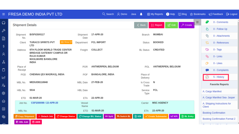Click the headset support sidebar icon
Screen dimensions: 239x134
(3, 23)
